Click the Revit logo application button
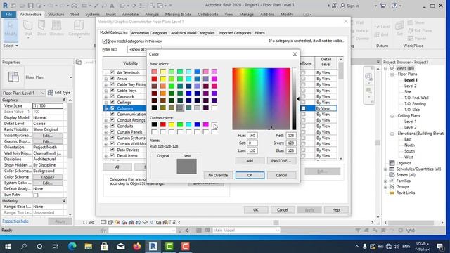 tap(5, 6)
